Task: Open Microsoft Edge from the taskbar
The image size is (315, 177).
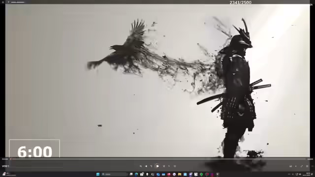Action: click(x=136, y=174)
